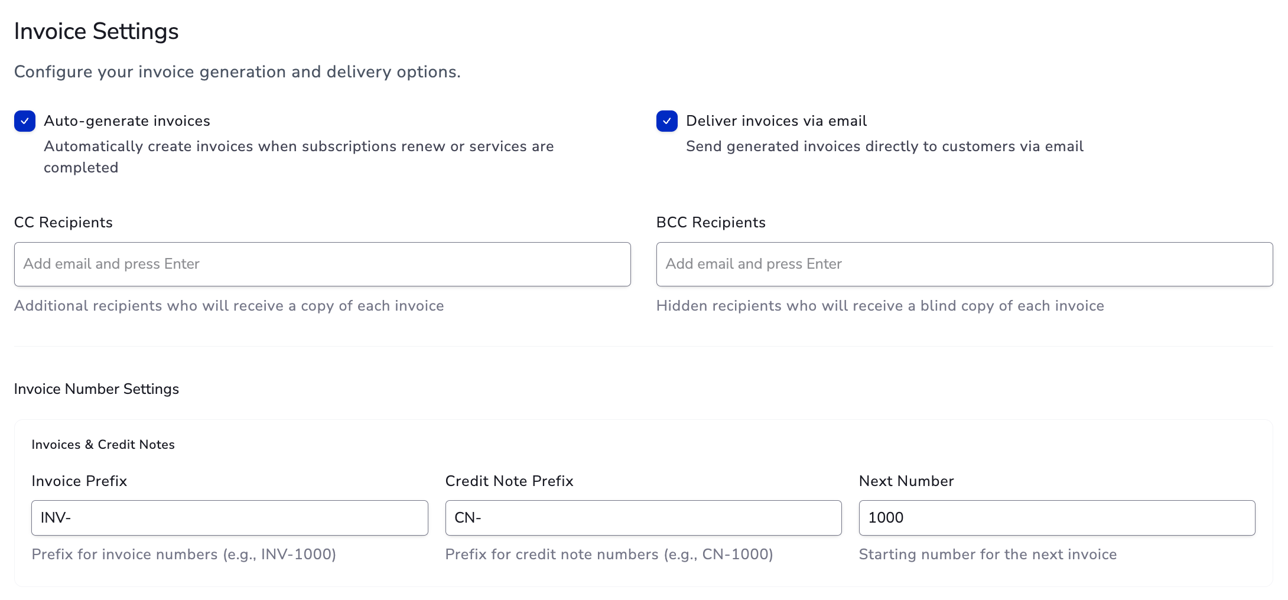Click the Credit Note Prefix label
Image resolution: width=1288 pixels, height=600 pixels.
[x=509, y=481]
